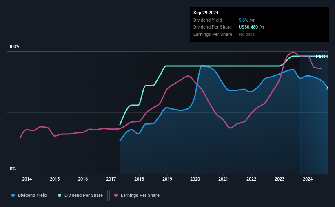This screenshot has width=335, height=207.
Task: Click the 5.6% dividend yield value in tooltip
Action: (x=243, y=20)
